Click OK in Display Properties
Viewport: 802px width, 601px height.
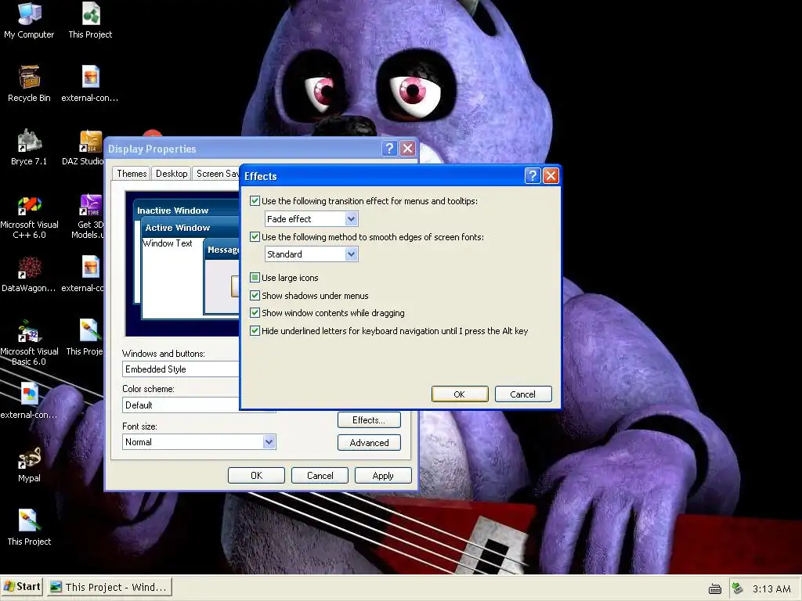pos(256,475)
